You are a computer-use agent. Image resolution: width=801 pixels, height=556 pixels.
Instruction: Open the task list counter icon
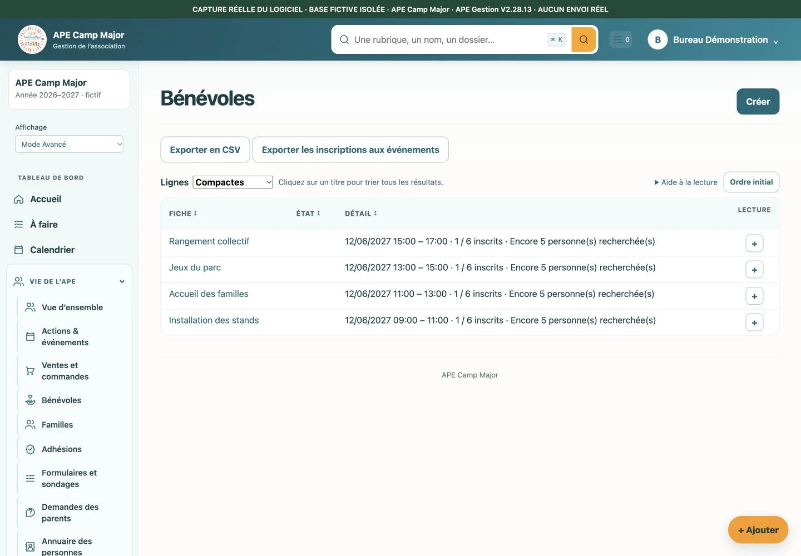coord(621,39)
